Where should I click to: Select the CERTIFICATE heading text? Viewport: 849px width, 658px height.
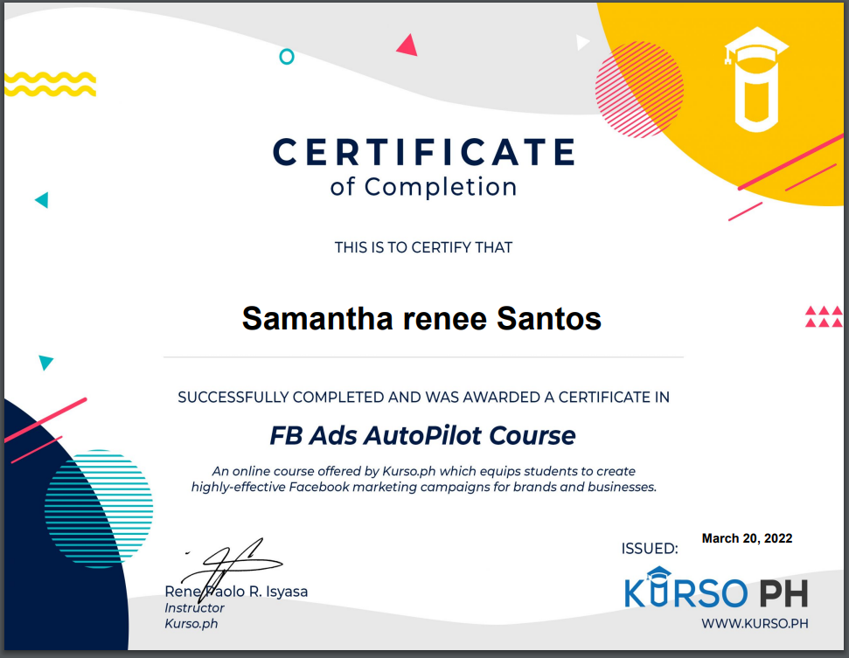coord(424,151)
